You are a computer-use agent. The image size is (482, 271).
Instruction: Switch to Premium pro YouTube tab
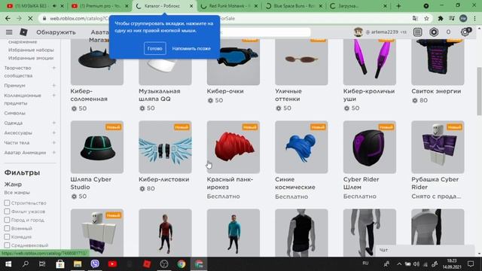tap(100, 6)
